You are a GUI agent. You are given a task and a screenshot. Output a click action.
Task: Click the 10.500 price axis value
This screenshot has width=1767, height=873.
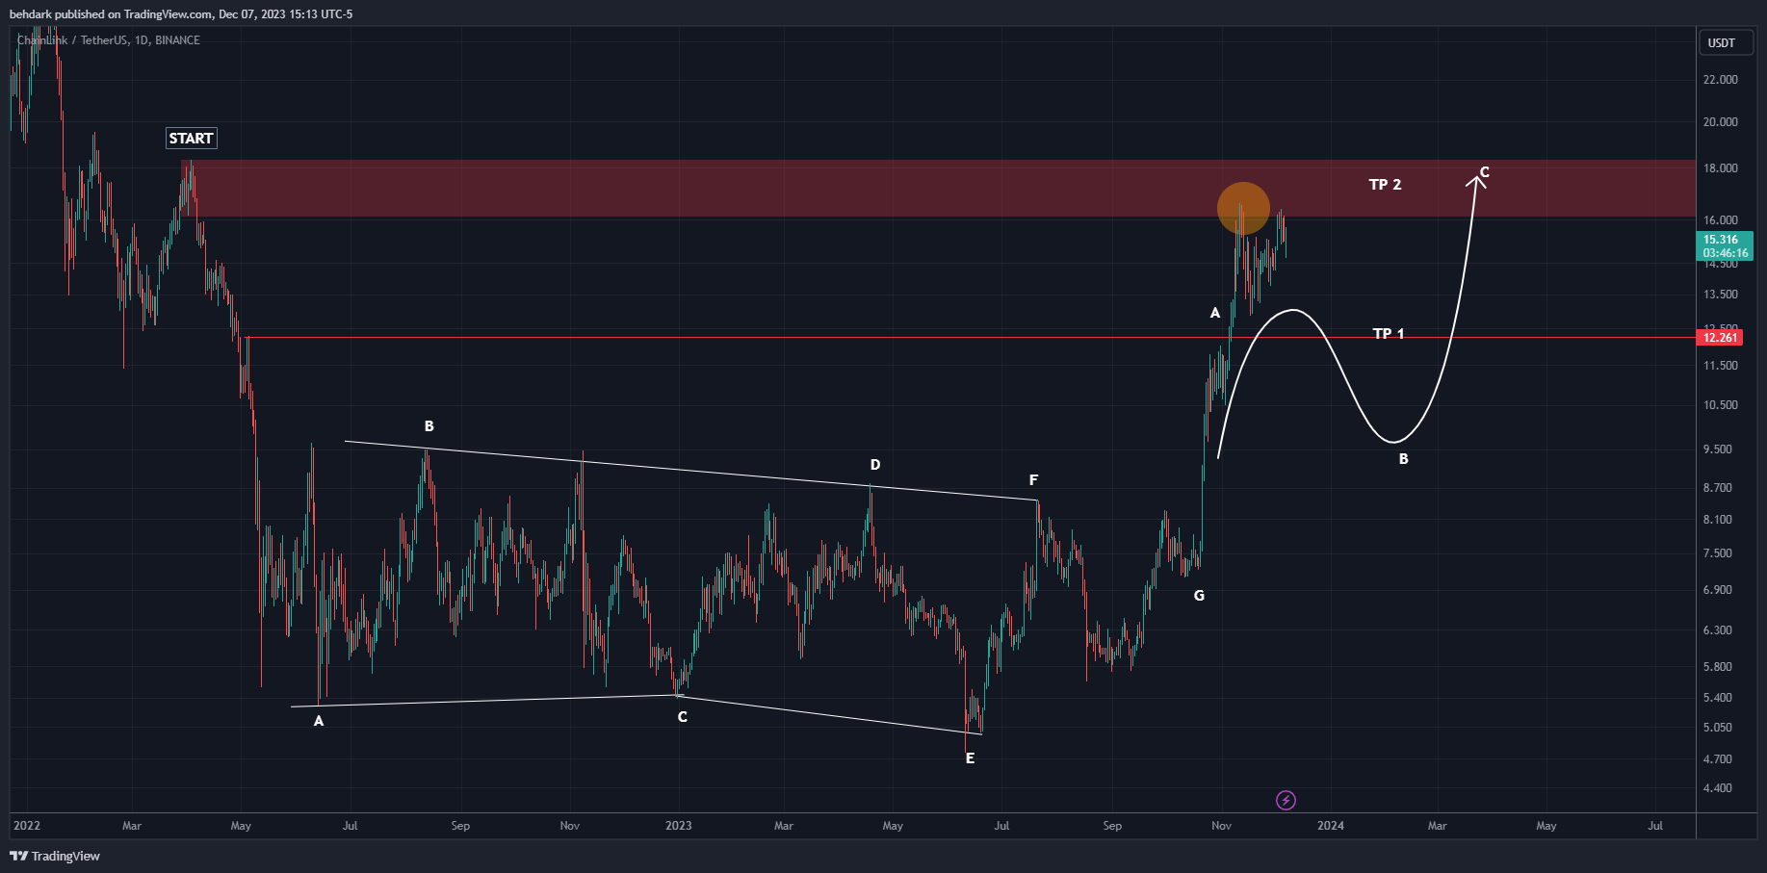1721,405
